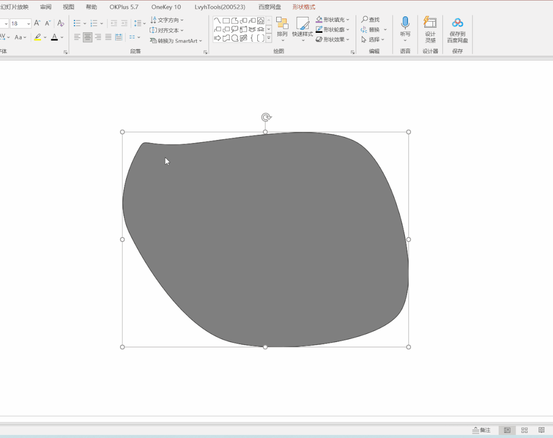
Task: Open 设计灵感 design ideas
Action: pos(431,29)
